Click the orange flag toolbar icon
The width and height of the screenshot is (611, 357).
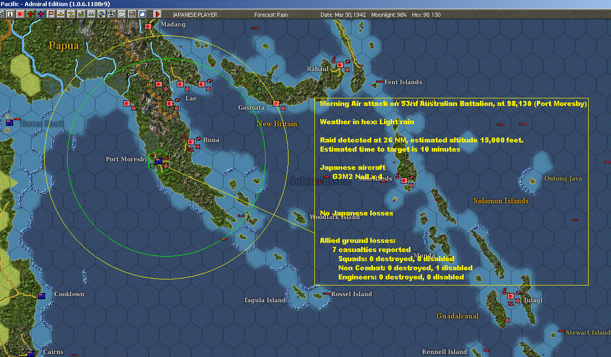(x=51, y=15)
